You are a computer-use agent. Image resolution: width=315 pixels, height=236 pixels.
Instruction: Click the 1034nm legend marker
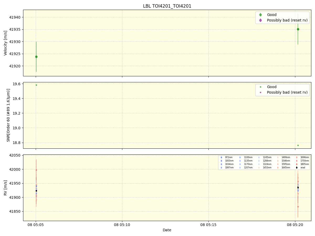221,164
